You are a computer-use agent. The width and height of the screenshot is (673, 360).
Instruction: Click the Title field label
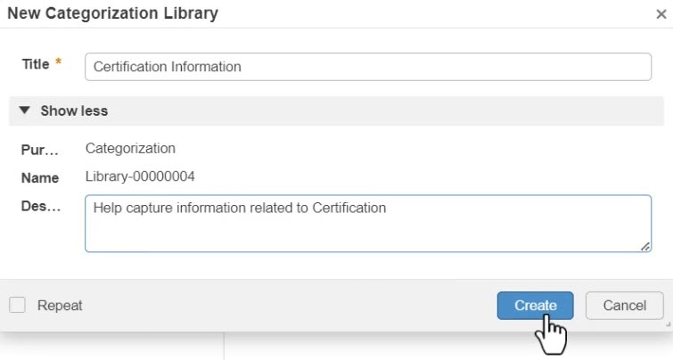click(36, 64)
